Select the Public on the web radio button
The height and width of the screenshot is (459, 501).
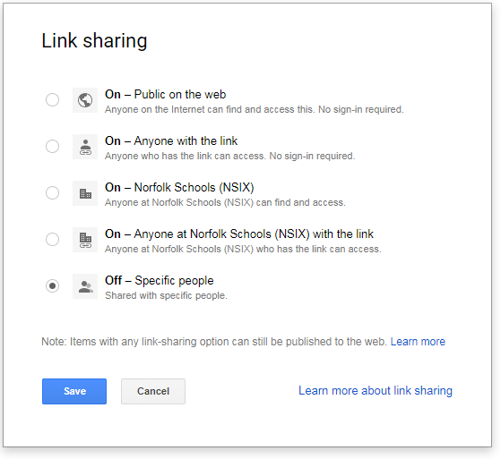[52, 100]
